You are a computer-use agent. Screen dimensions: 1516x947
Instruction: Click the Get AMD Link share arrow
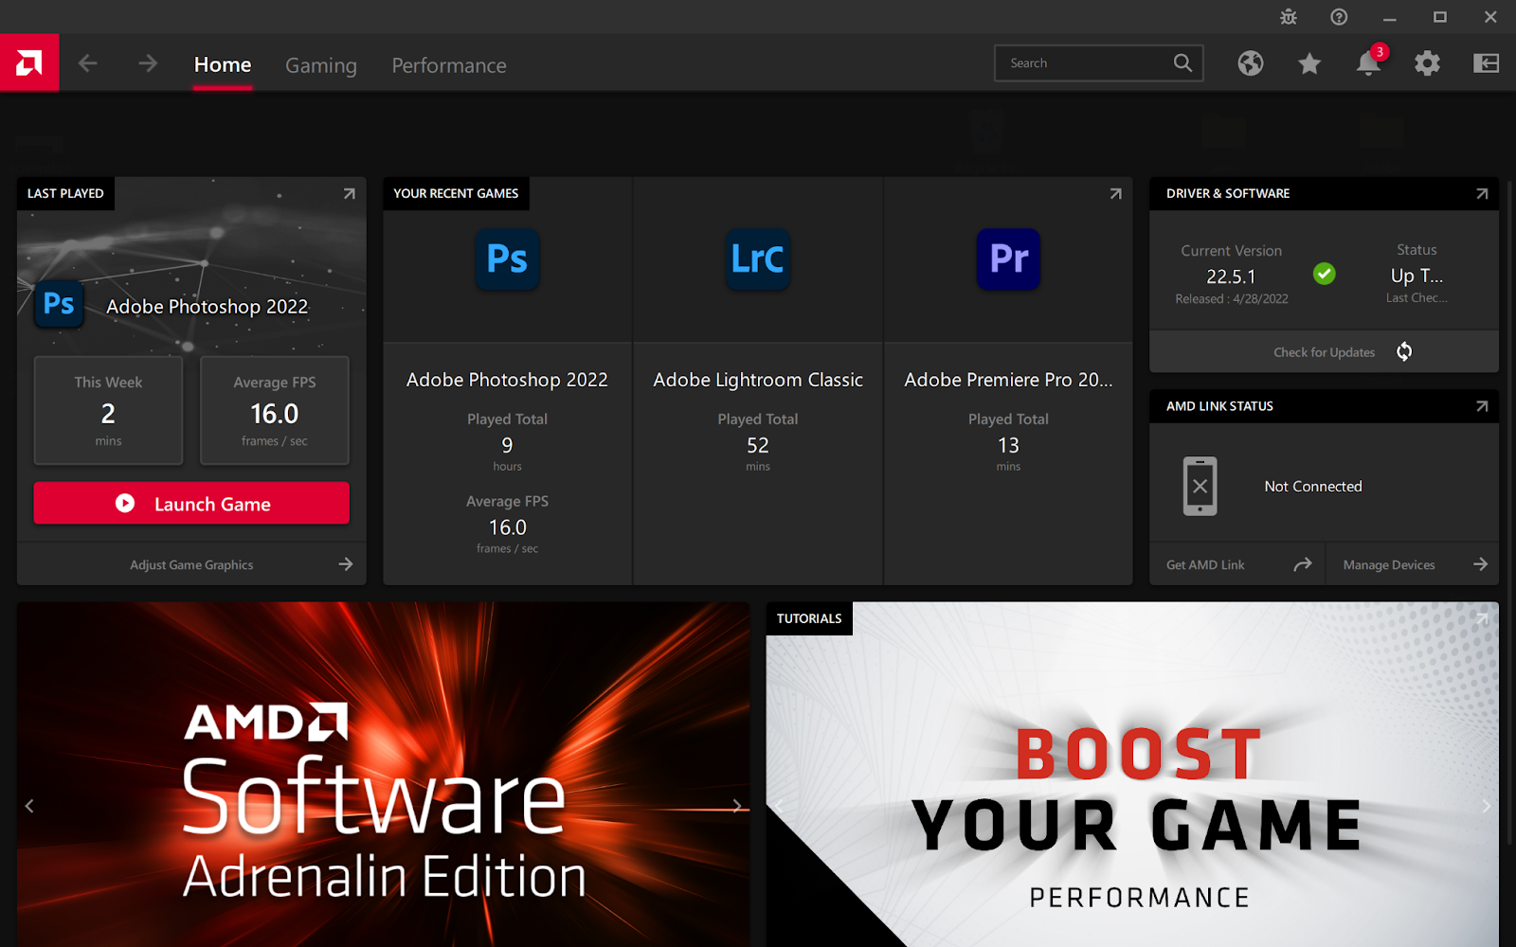(x=1303, y=564)
